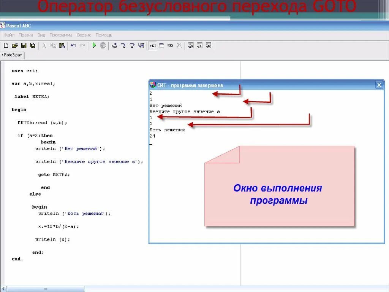Create a new file using the blank page icon

click(x=6, y=45)
